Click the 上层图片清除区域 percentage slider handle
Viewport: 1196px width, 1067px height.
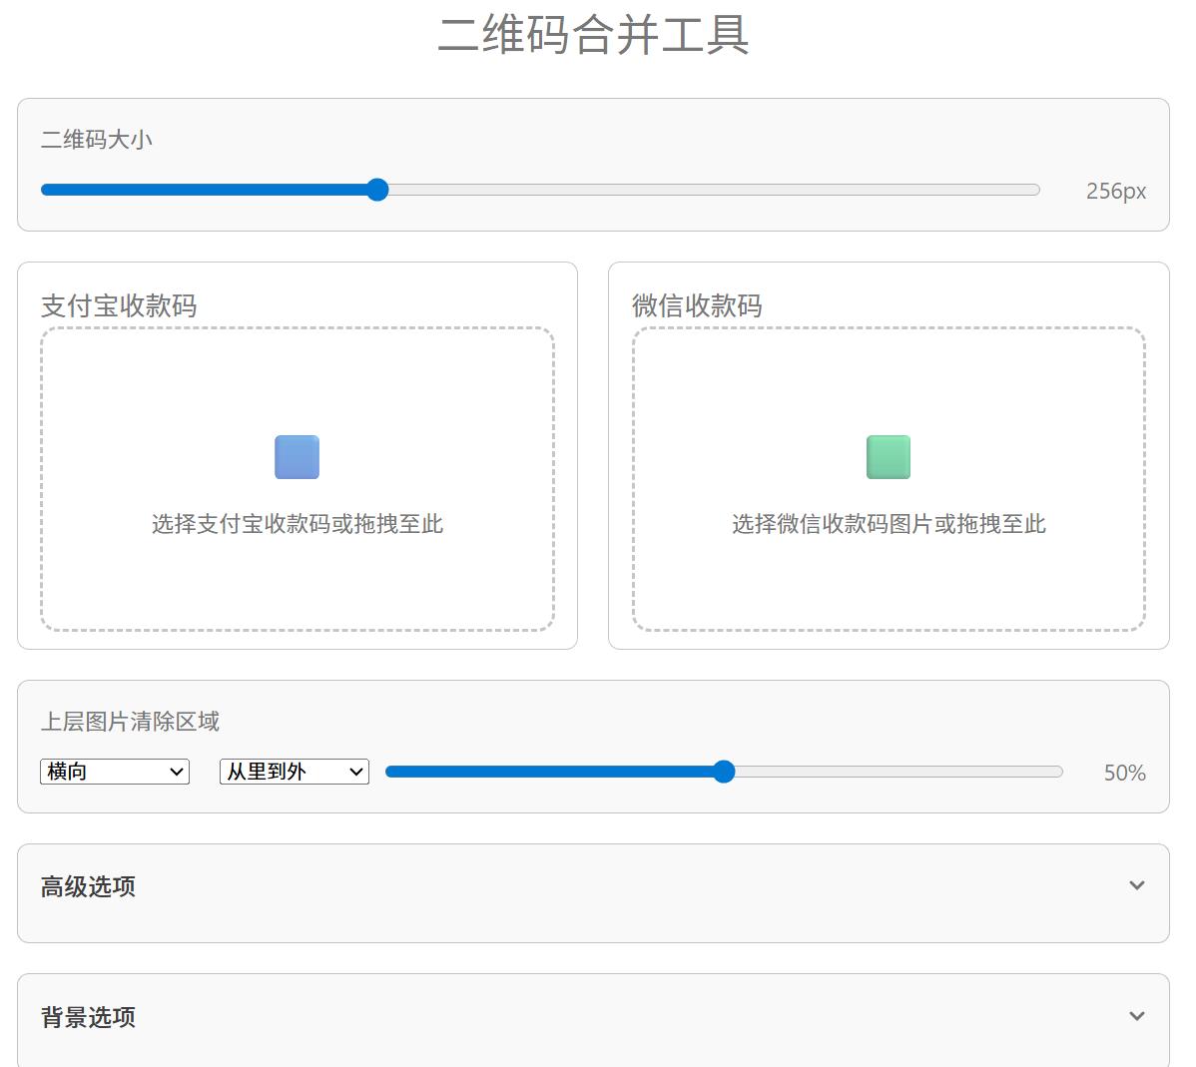tap(724, 772)
